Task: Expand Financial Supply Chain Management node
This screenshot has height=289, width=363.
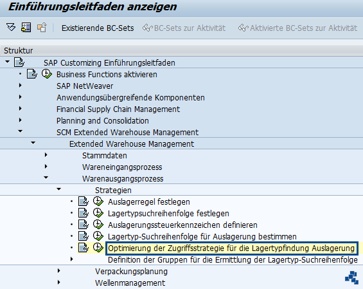Action: pyautogui.click(x=20, y=109)
